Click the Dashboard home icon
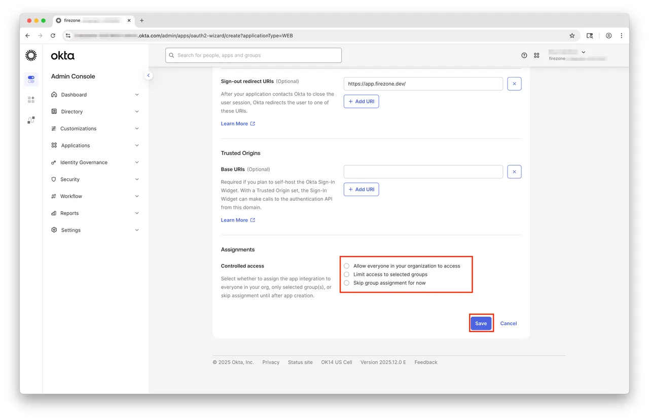 click(54, 95)
